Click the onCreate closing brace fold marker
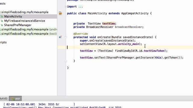This screenshot has width=193, height=108. click(x=66, y=61)
